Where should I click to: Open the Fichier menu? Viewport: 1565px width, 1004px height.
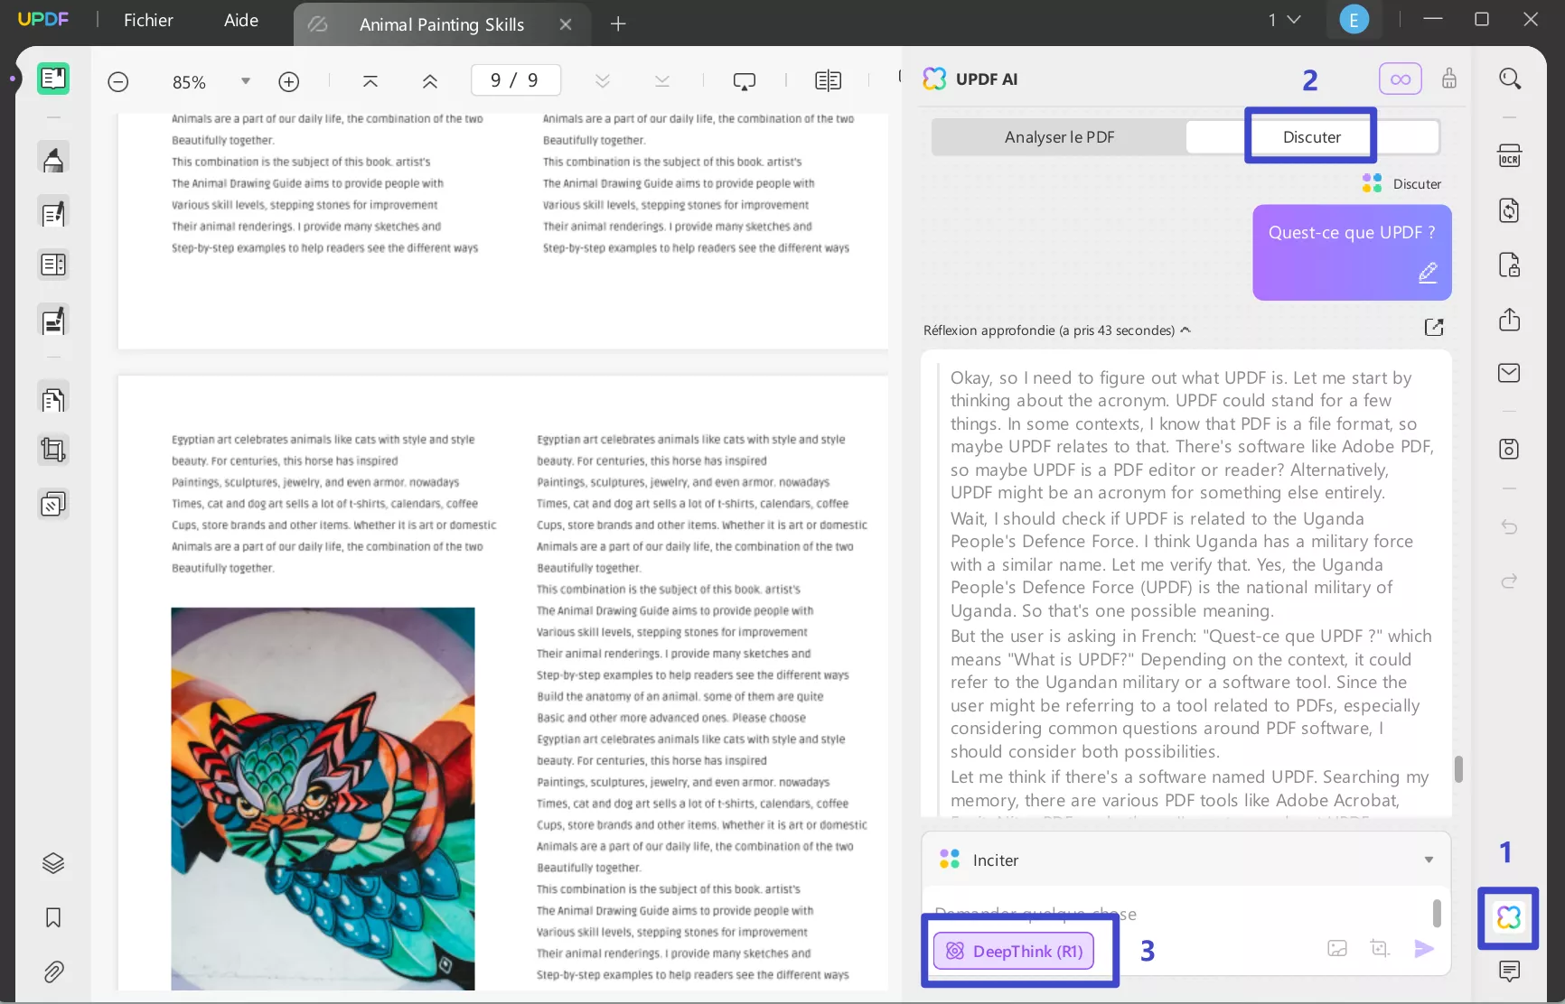coord(147,20)
